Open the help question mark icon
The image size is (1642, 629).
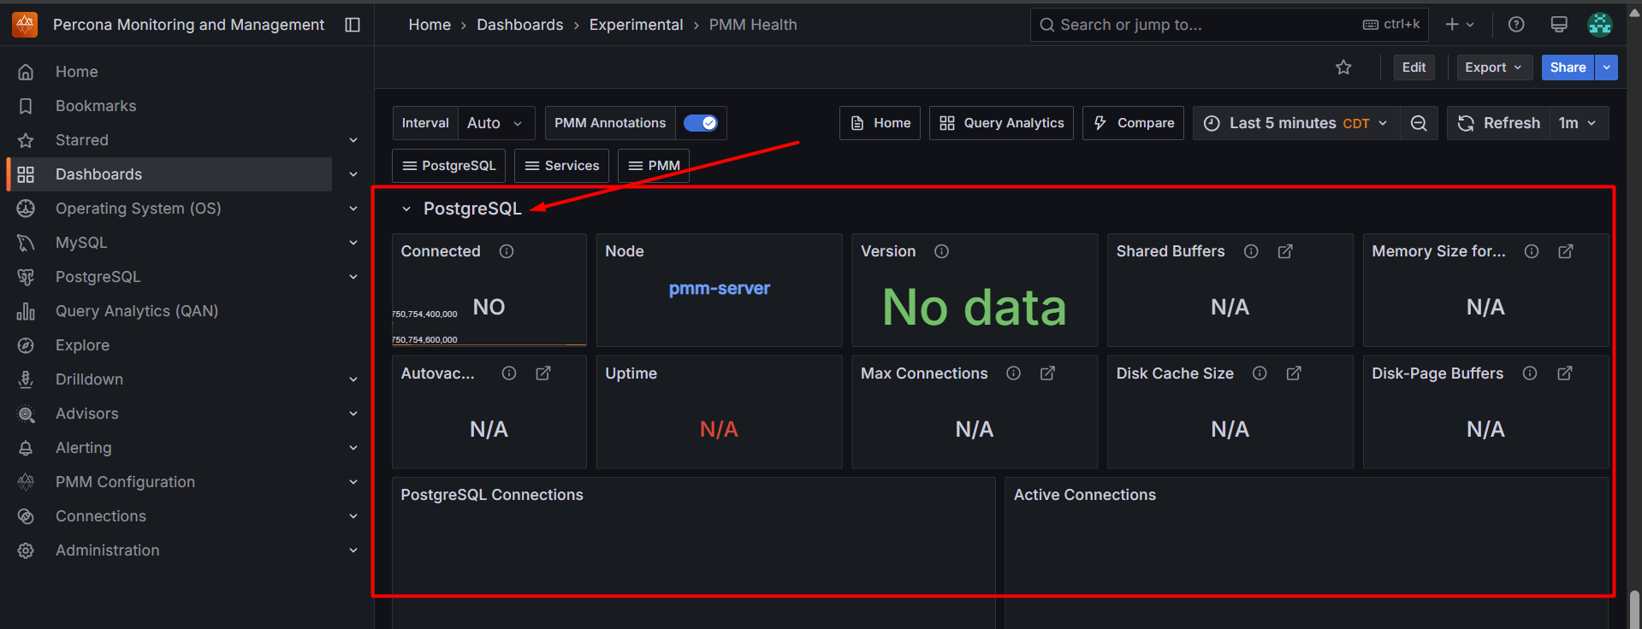(1516, 25)
